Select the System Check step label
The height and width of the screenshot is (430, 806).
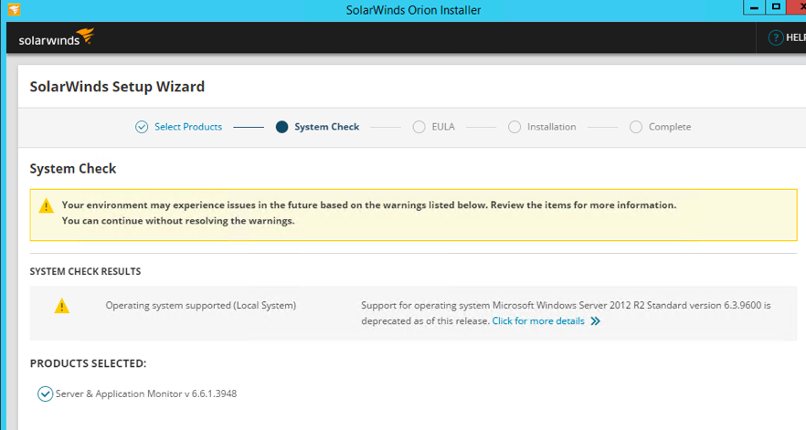click(x=327, y=127)
